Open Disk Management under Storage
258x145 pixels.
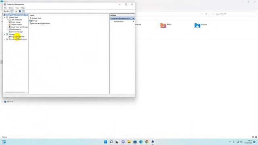(18, 37)
